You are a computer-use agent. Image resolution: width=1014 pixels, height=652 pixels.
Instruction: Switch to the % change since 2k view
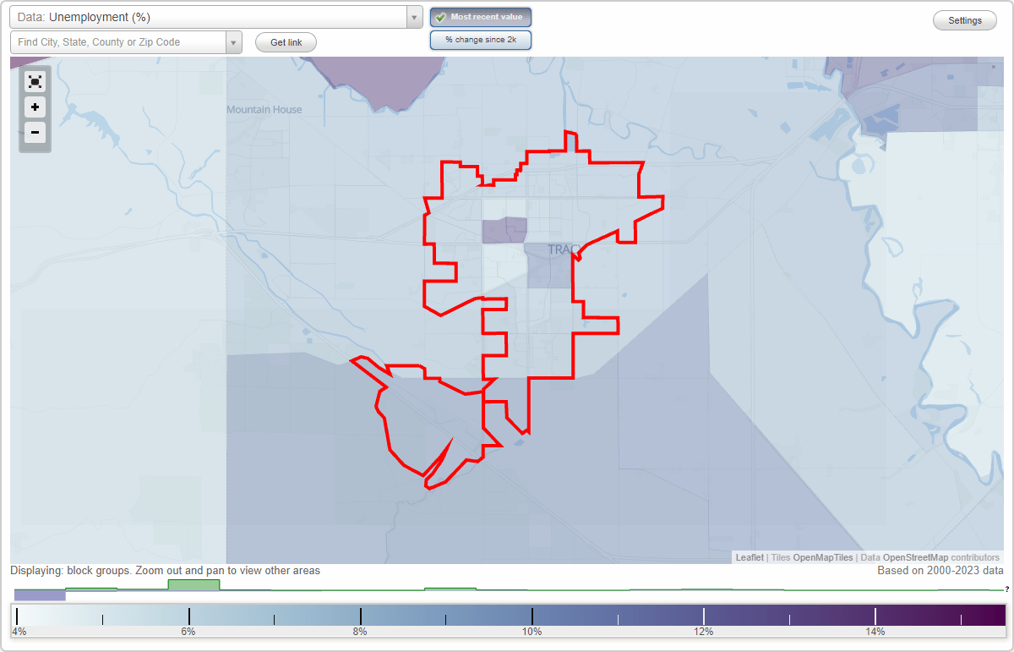click(480, 40)
